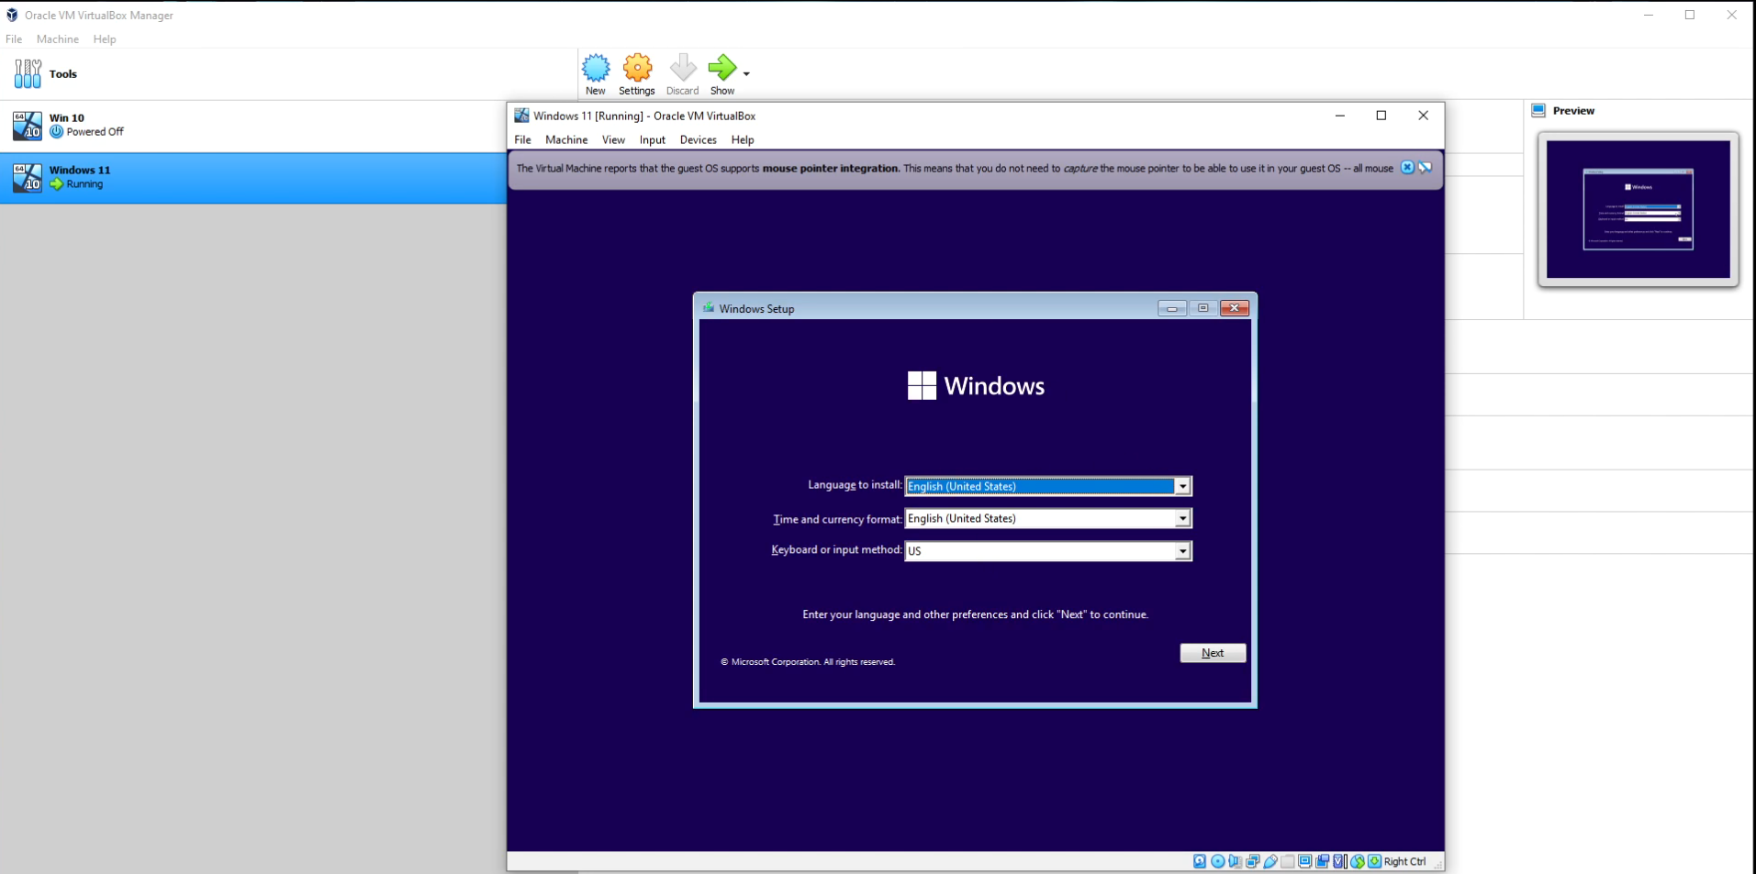Click the Windows 11 preview thumbnail
This screenshot has width=1756, height=874.
point(1639,209)
